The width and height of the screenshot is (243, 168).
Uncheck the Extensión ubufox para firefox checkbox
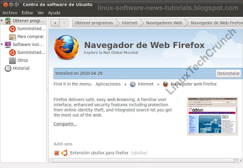(57, 153)
